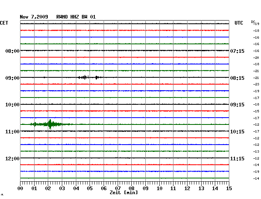Click the "UTC" timezone label
This screenshot has height=199, width=261.
239,23
